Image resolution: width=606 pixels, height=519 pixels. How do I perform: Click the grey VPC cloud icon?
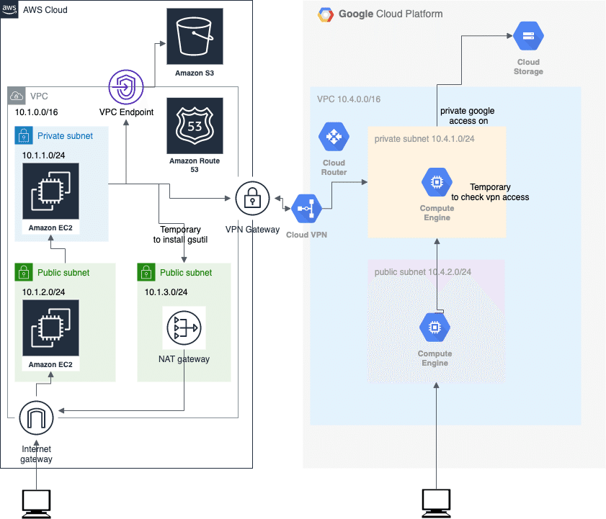click(x=17, y=96)
